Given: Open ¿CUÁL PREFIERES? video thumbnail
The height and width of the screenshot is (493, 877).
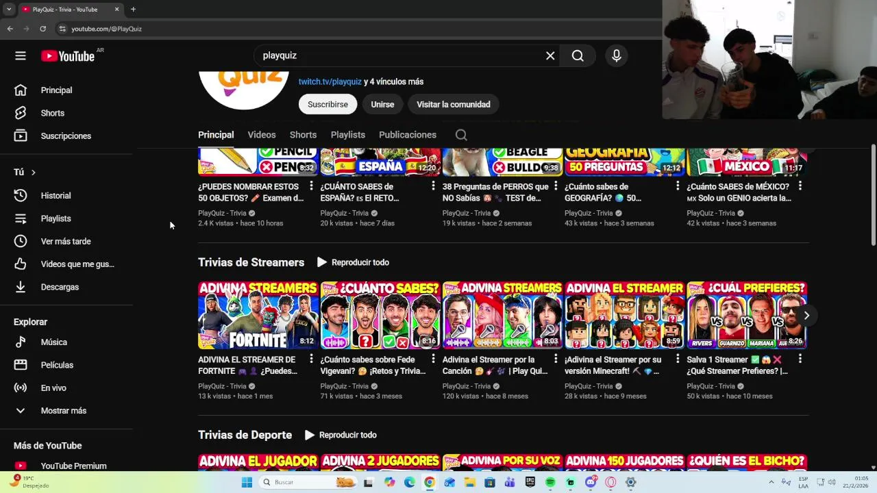Looking at the screenshot, I should pos(747,316).
